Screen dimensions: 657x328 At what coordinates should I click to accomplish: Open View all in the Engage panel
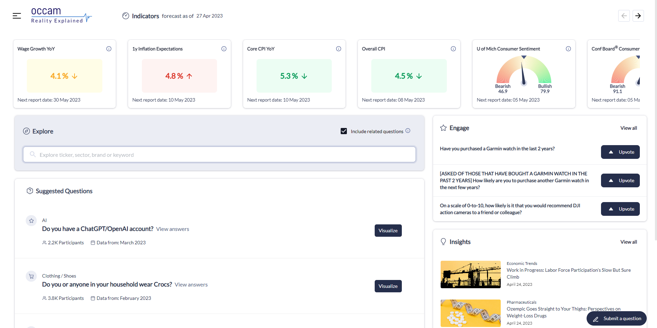[628, 128]
